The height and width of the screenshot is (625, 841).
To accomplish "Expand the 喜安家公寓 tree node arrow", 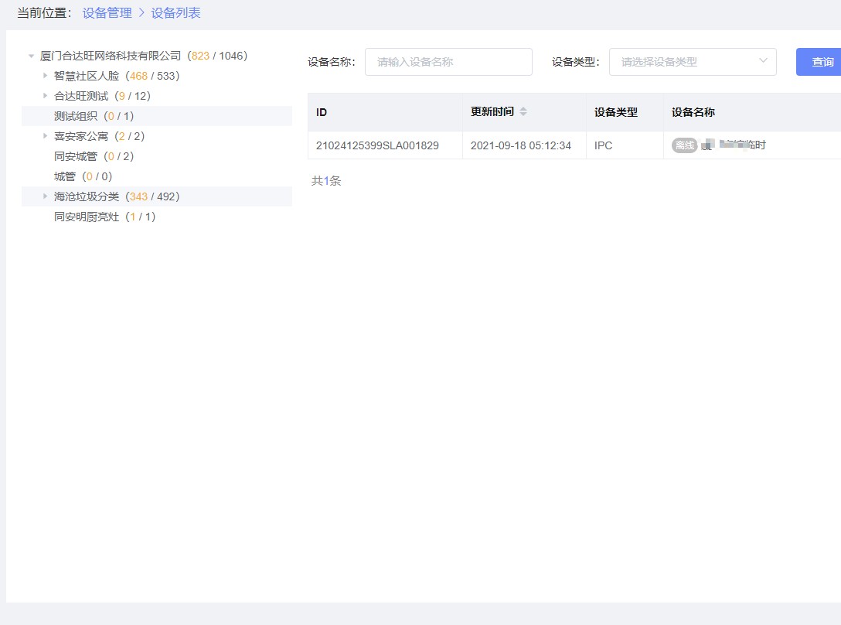I will (x=45, y=136).
